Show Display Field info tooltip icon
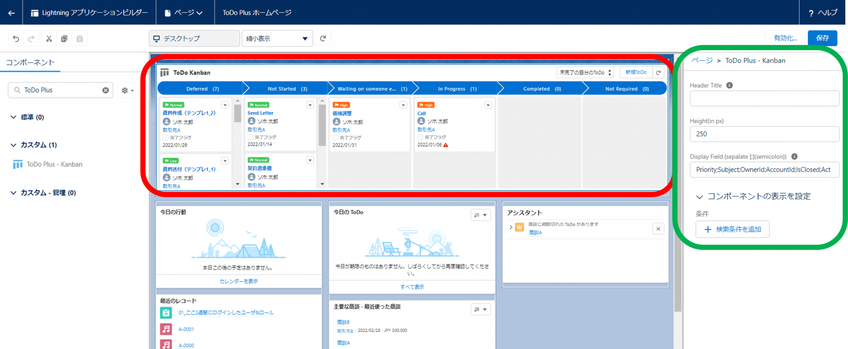848x349 pixels. pos(794,156)
